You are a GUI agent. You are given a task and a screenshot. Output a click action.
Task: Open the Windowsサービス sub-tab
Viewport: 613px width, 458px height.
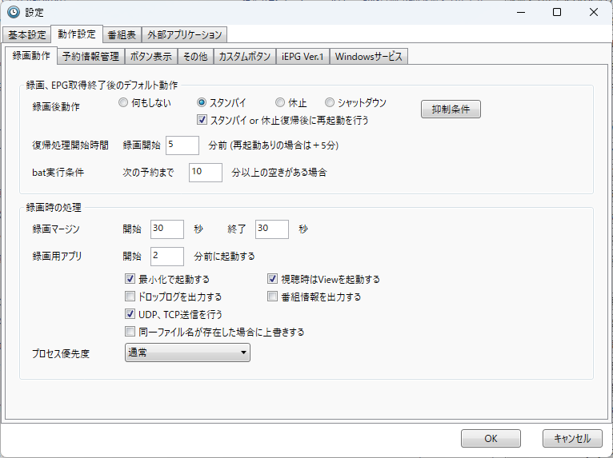pyautogui.click(x=369, y=57)
